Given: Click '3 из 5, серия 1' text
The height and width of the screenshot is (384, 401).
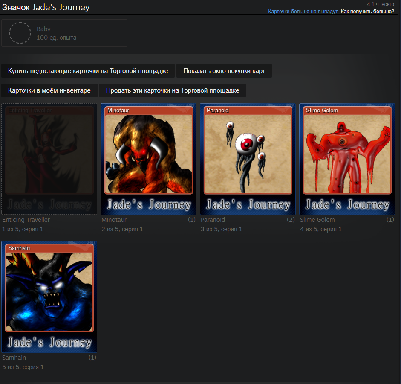Looking at the screenshot, I should (x=222, y=229).
